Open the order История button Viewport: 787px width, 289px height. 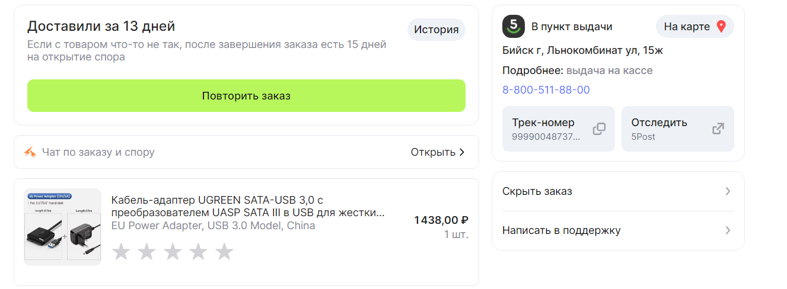(x=436, y=30)
